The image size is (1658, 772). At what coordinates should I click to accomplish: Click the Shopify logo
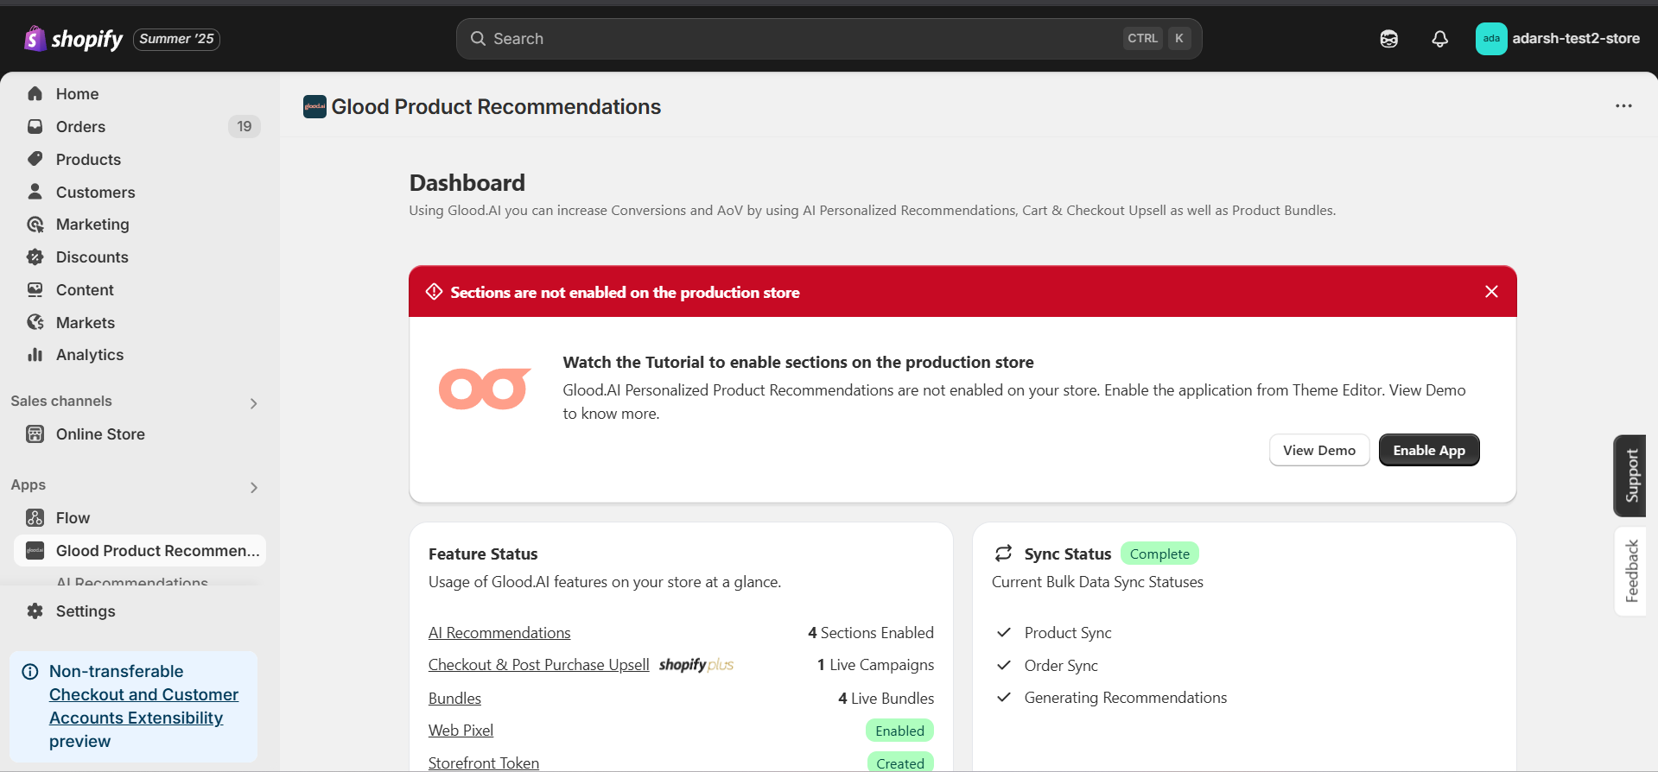[73, 39]
